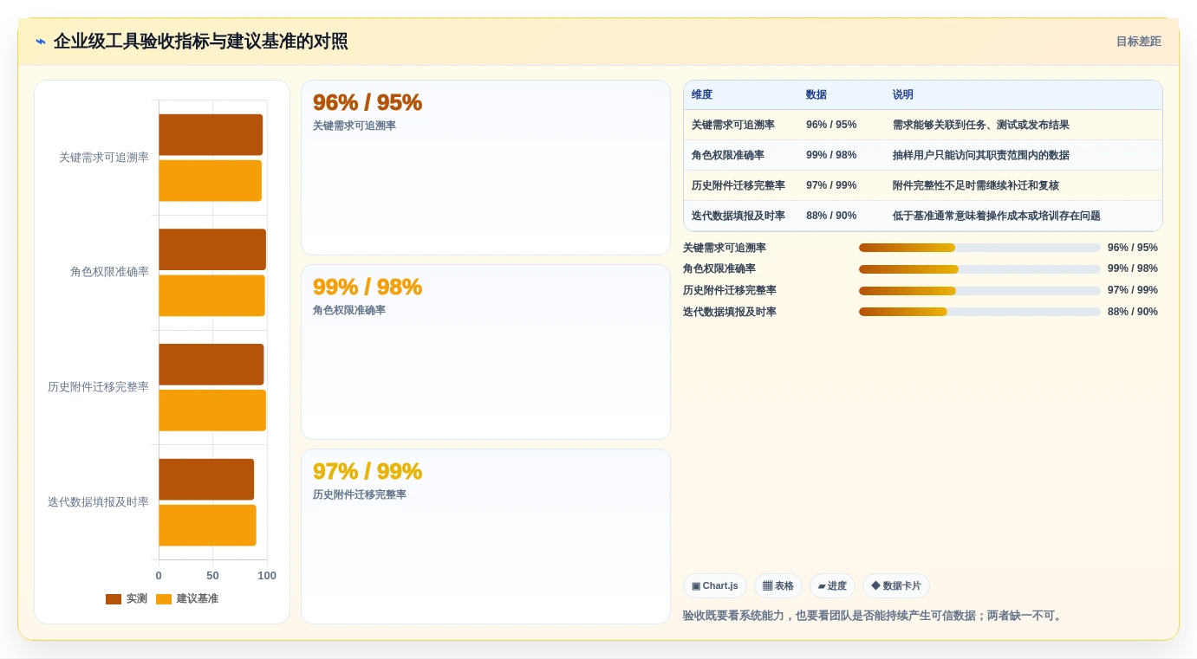Open the 97% / 99% data card

[485, 537]
